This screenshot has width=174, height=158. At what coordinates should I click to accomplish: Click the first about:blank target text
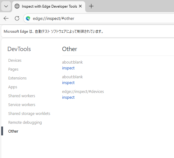coord(72,62)
